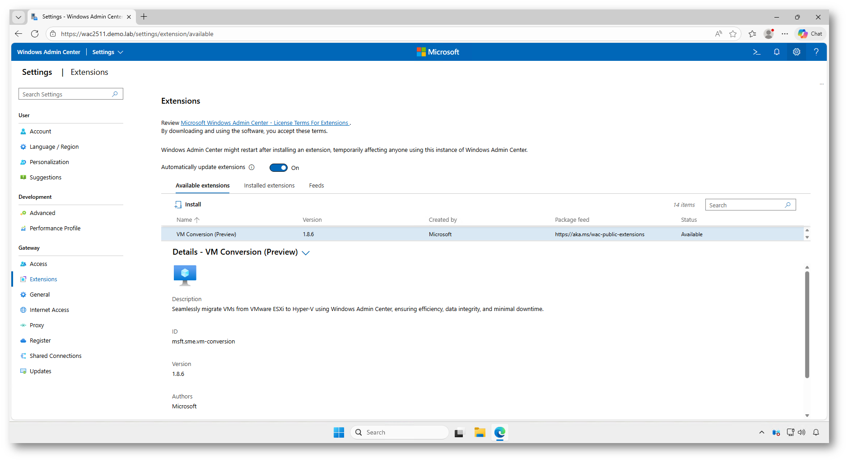The width and height of the screenshot is (848, 462).
Task: Open the License Terms For Extensions link
Action: pos(265,123)
